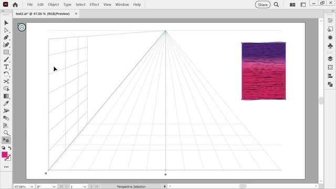This screenshot has height=189, width=336.
Task: Click last artboard arrow
Action: 97,187
